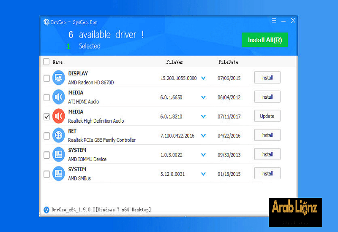Click the DISPLAY monitor icon for AMD Radeon
This screenshot has width=338, height=232.
(x=58, y=78)
